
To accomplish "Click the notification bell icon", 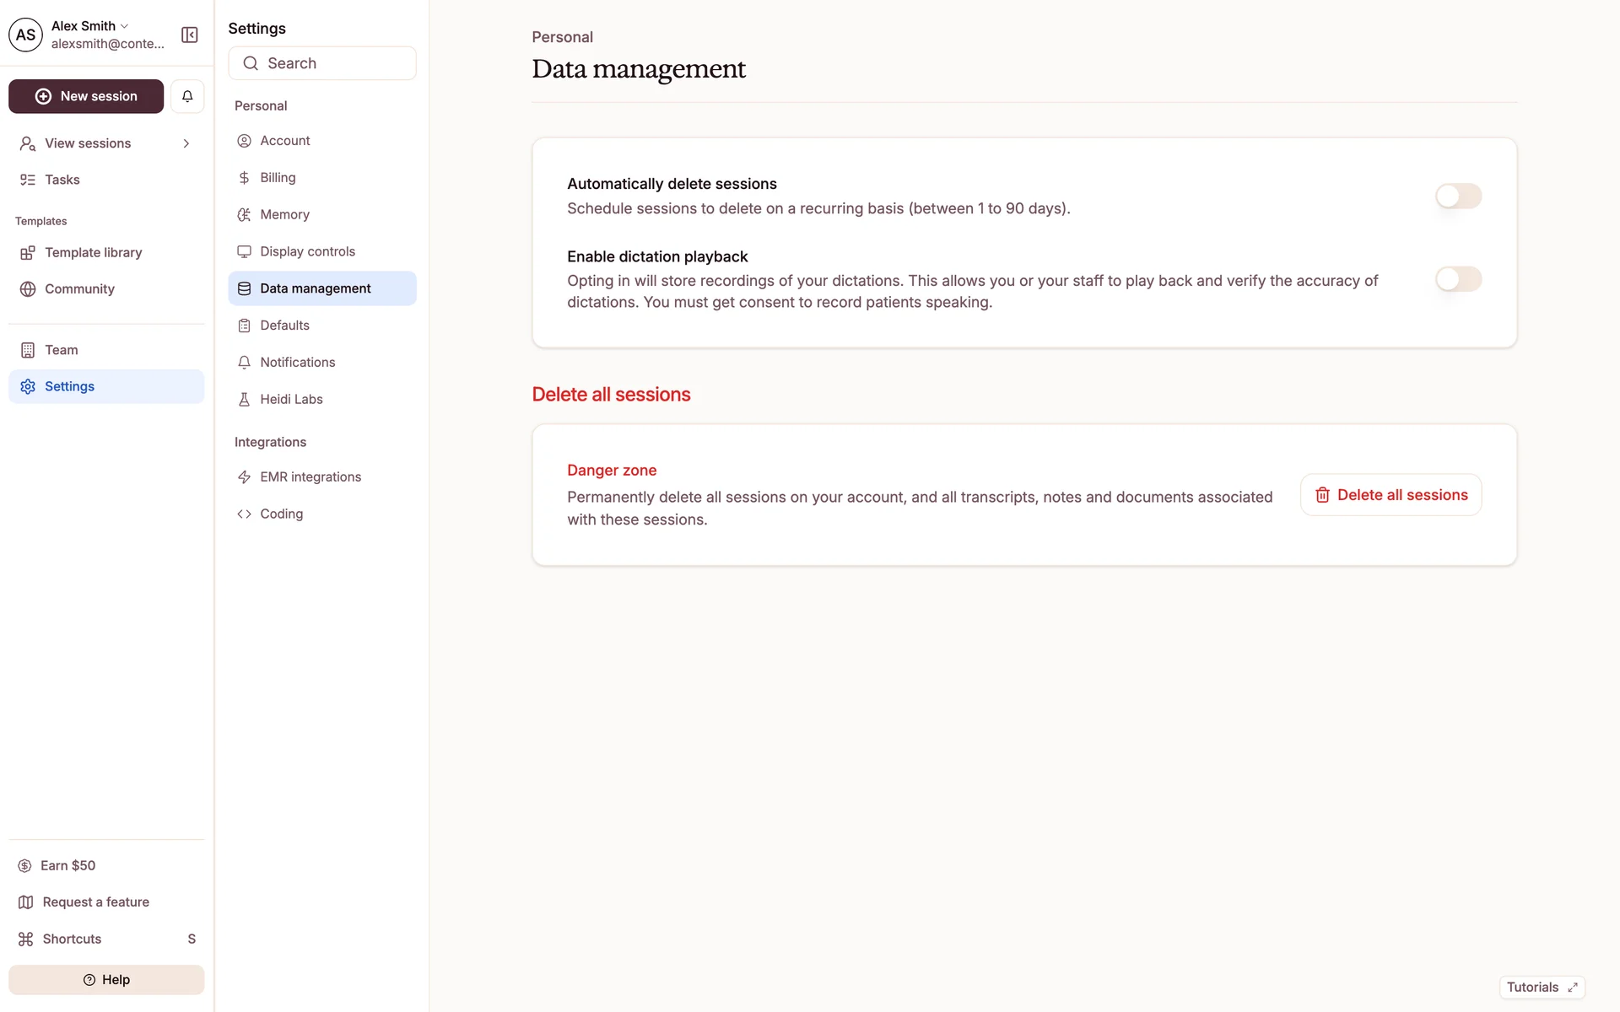I will point(187,96).
